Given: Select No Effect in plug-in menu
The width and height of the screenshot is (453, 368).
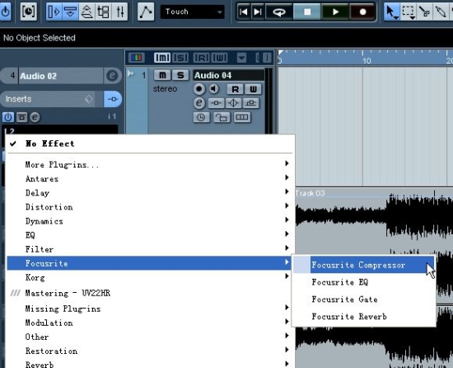Looking at the screenshot, I should pyautogui.click(x=150, y=144).
